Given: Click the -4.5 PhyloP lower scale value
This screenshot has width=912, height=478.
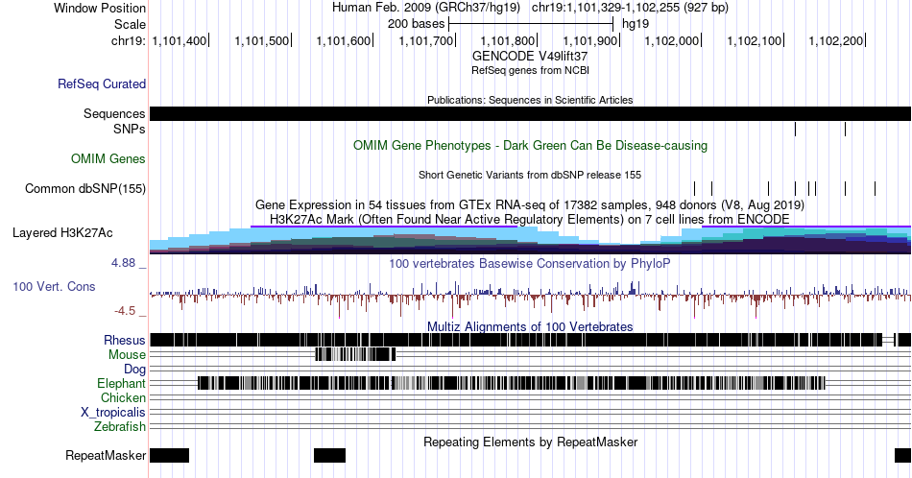Looking at the screenshot, I should click(x=125, y=311).
